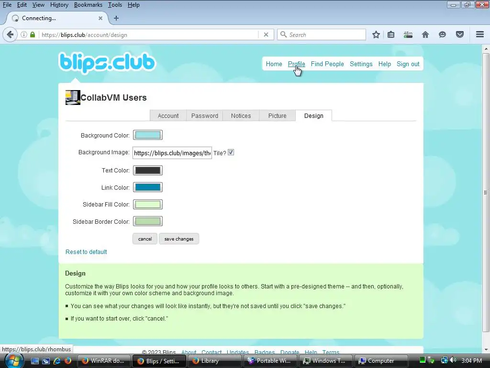
Task: Open the File menu
Action: [7, 5]
